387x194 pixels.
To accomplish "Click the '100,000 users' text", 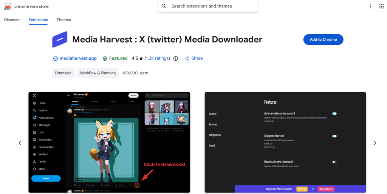I will pyautogui.click(x=135, y=73).
